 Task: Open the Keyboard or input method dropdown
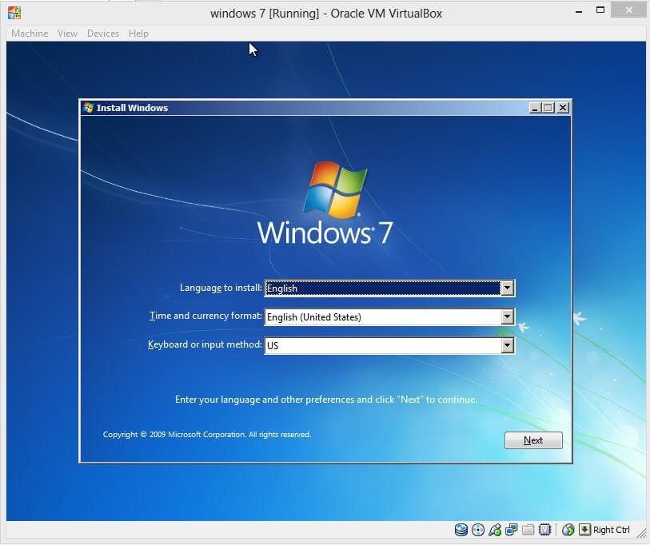[x=508, y=345]
